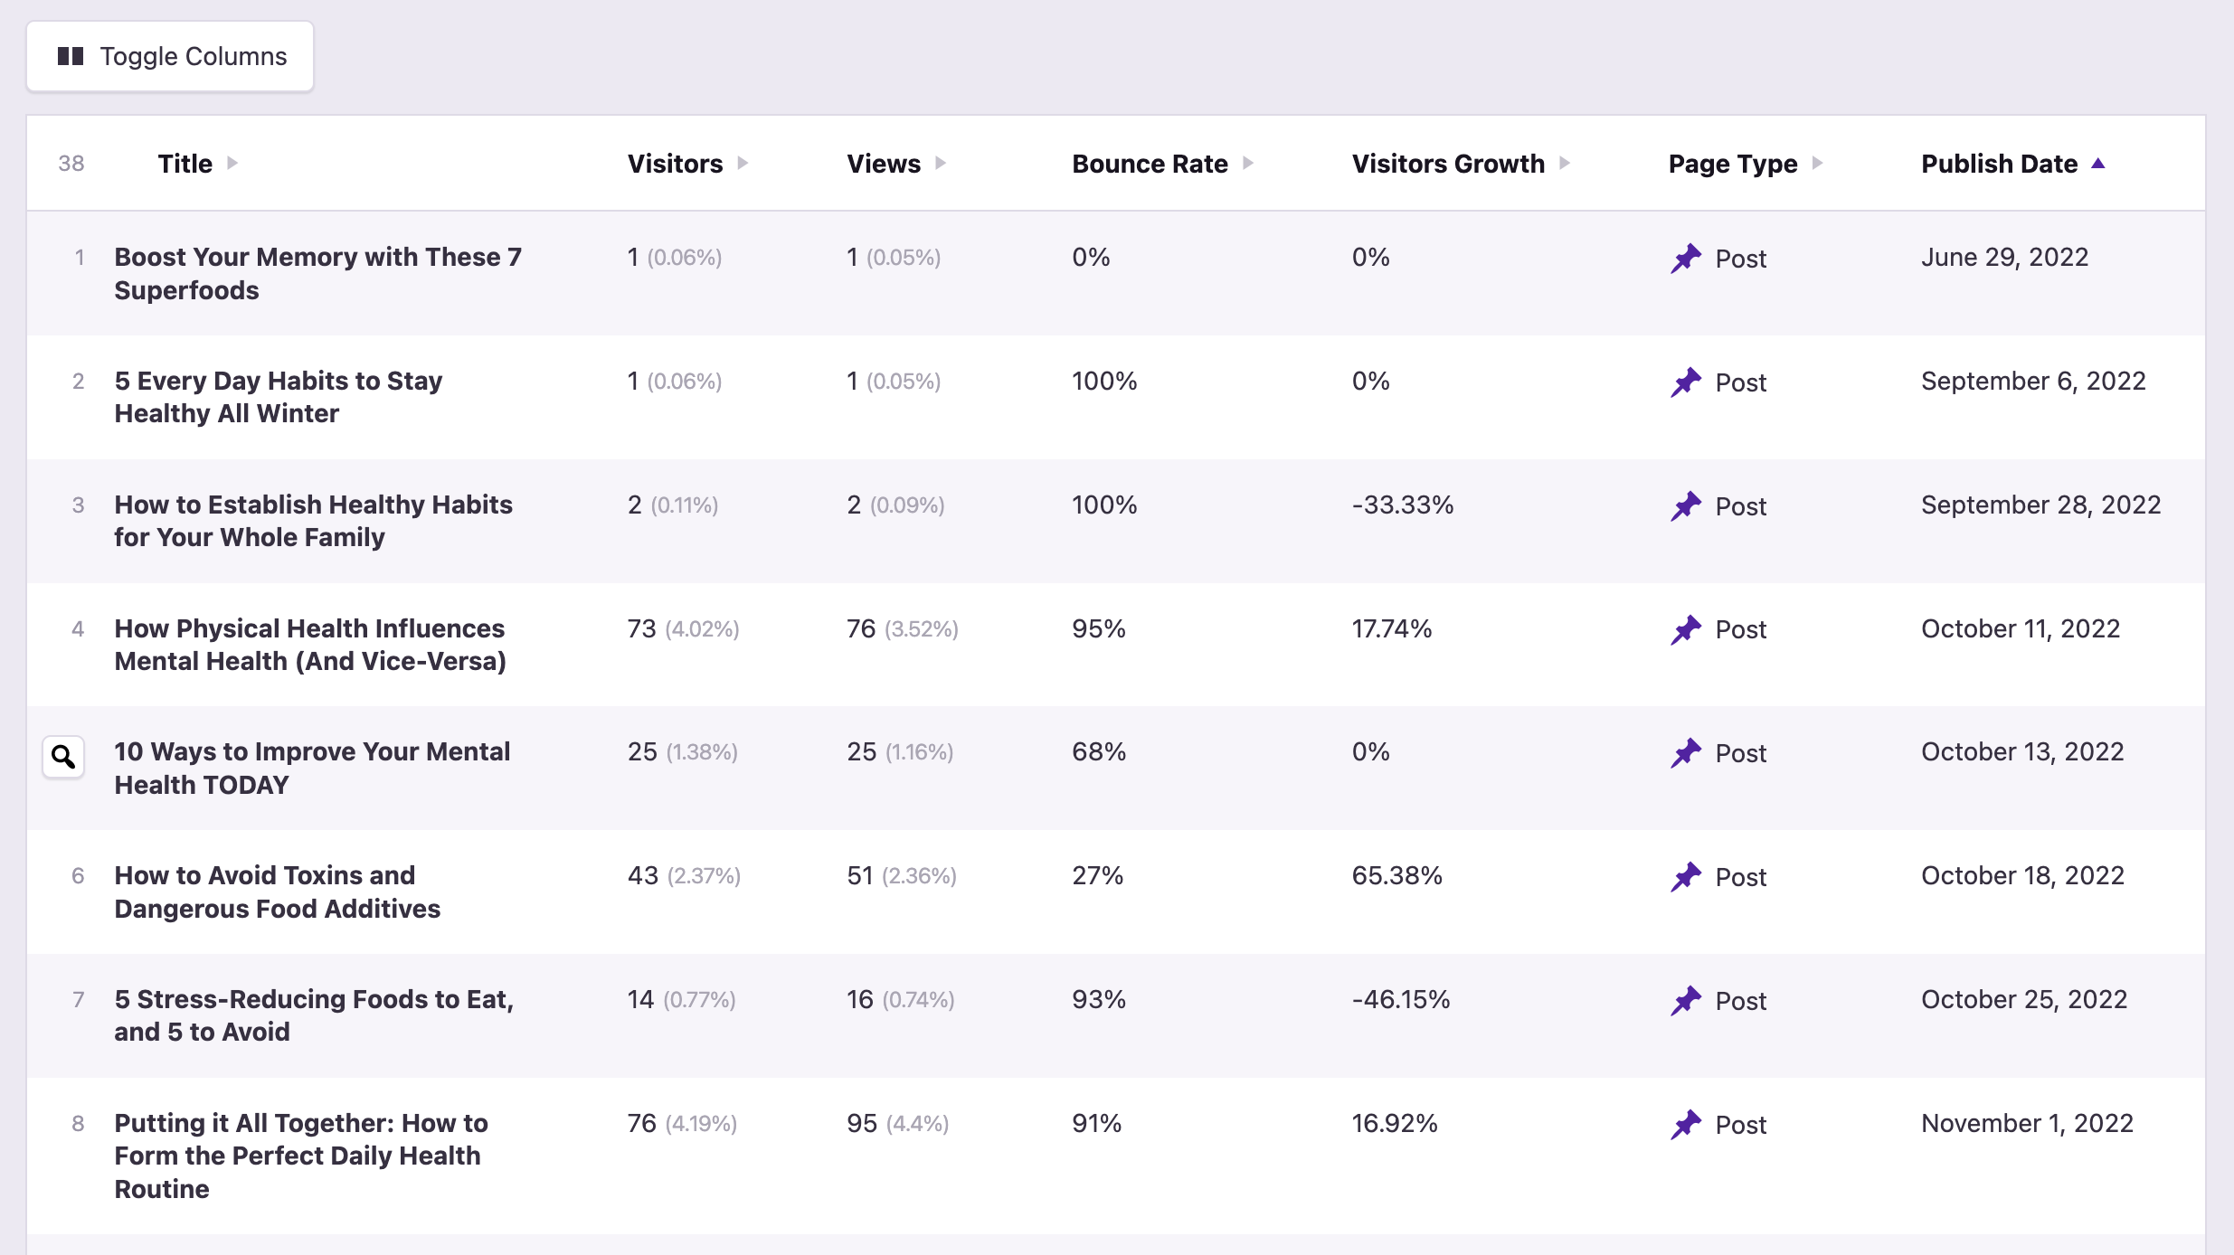Click the pin icon for October 25 post
Image resolution: width=2234 pixels, height=1255 pixels.
pos(1686,1001)
